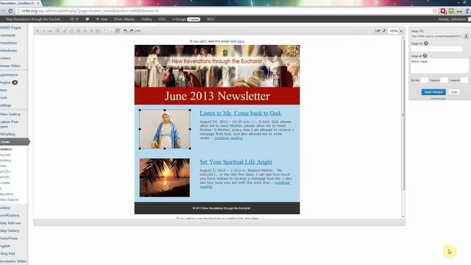The image size is (471, 265).
Task: Click the table icon before the Undo arrow
Action: coord(118,31)
